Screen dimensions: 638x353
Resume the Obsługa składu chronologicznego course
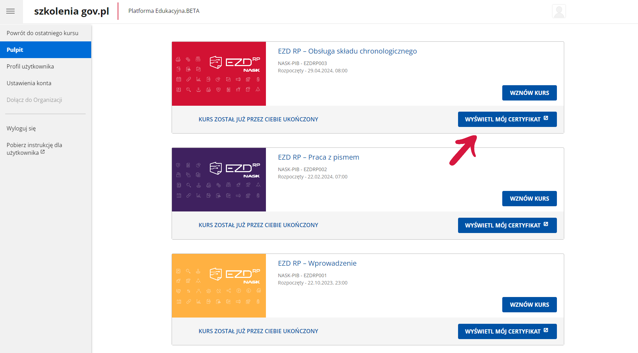pyautogui.click(x=529, y=93)
